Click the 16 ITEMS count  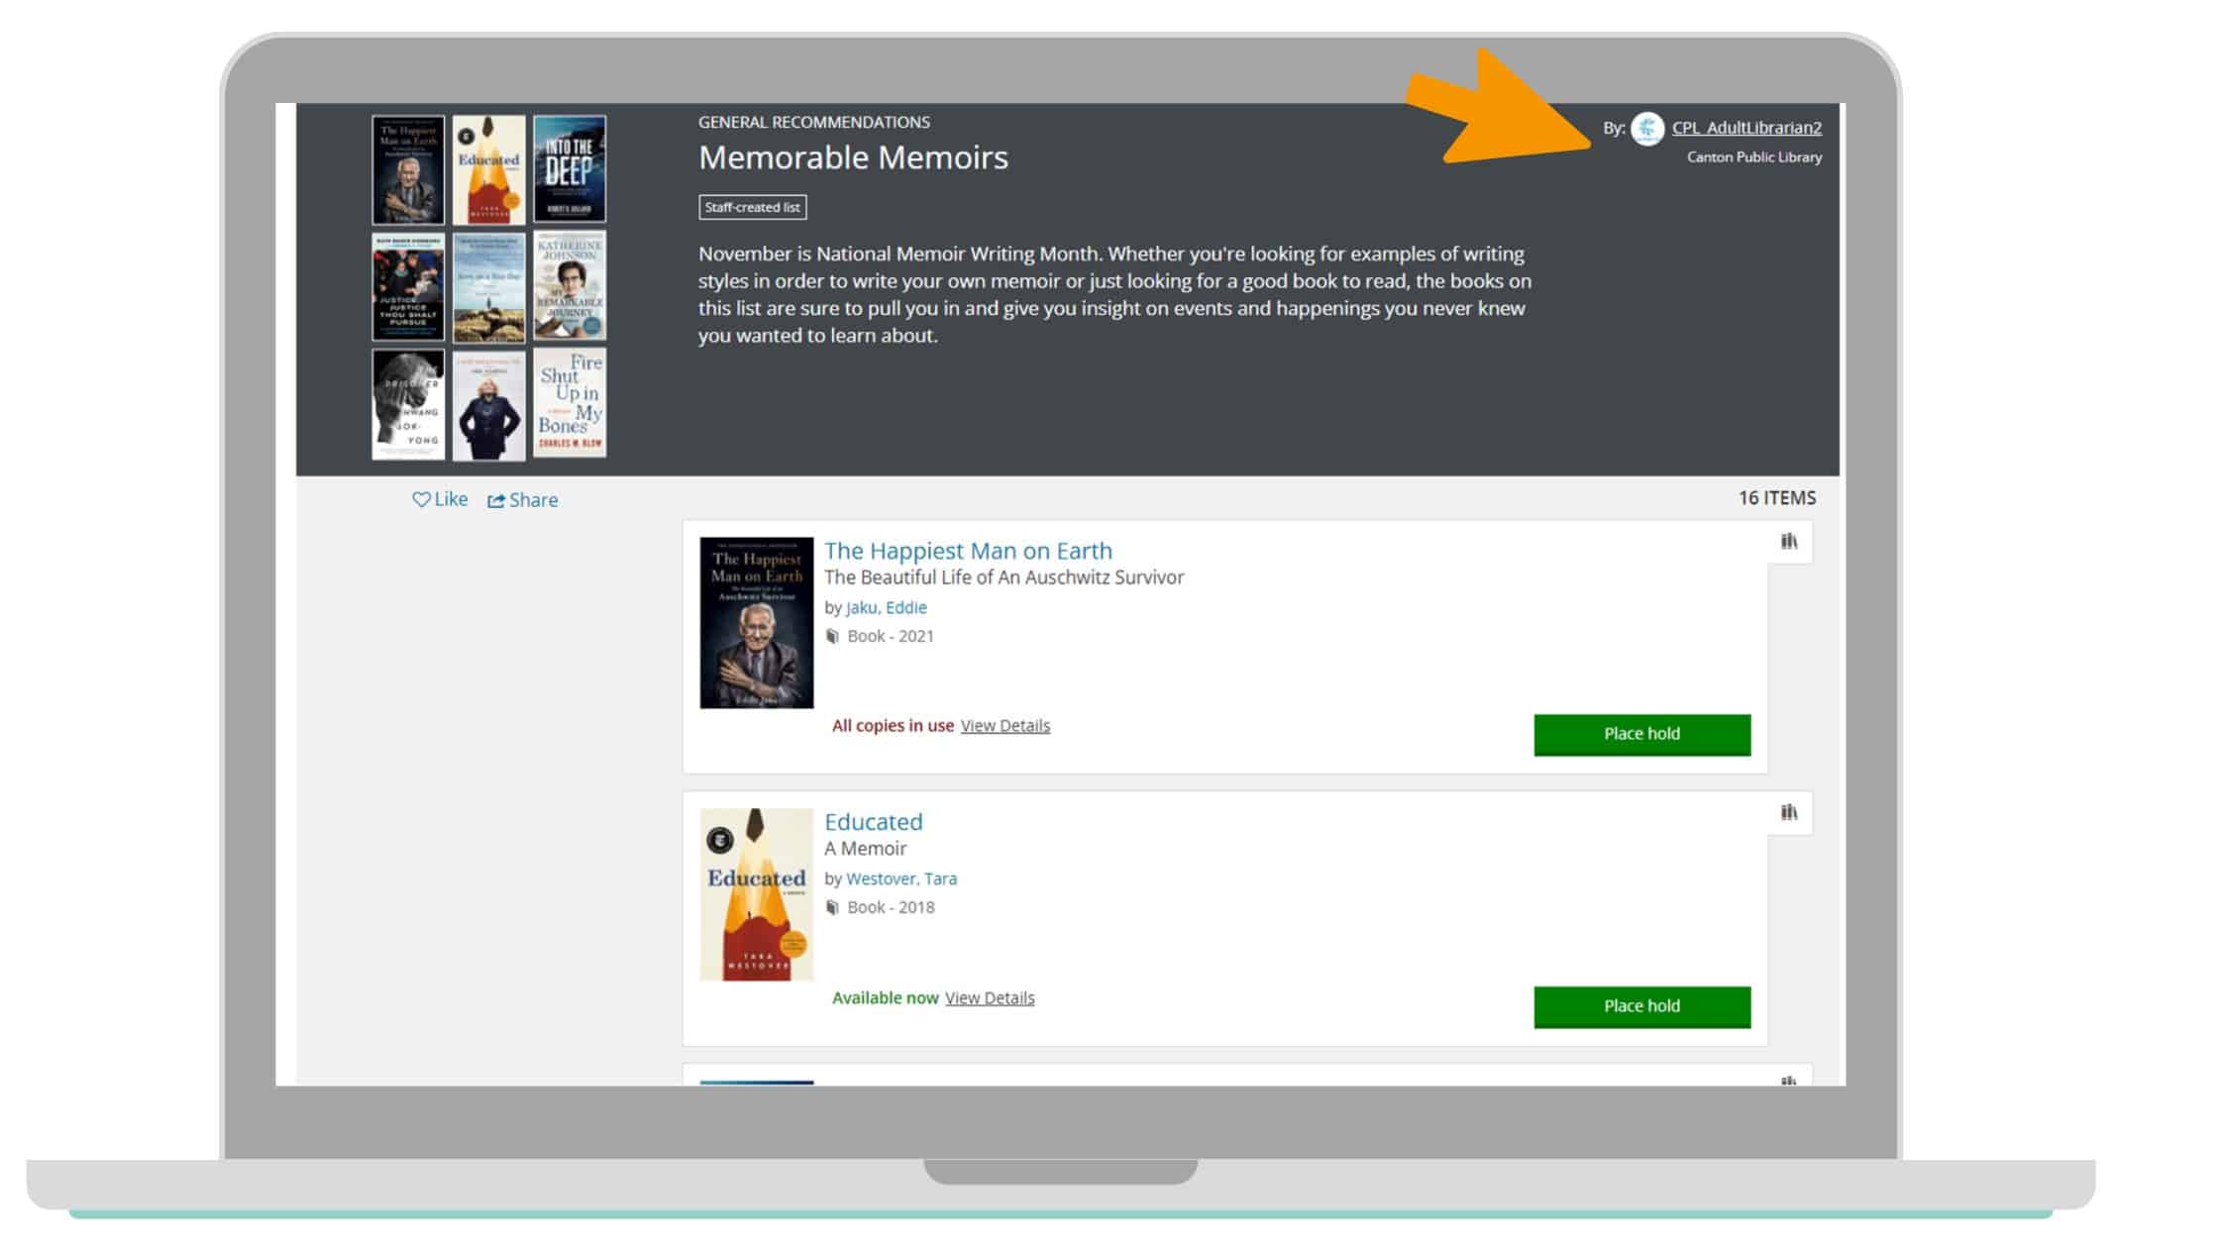[x=1777, y=498]
